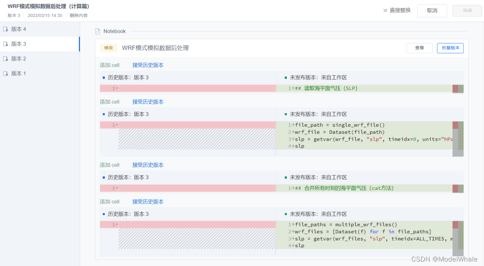Screen dimensions: 484x266
Task: Select 版本 4 in the version list
Action: (40, 29)
